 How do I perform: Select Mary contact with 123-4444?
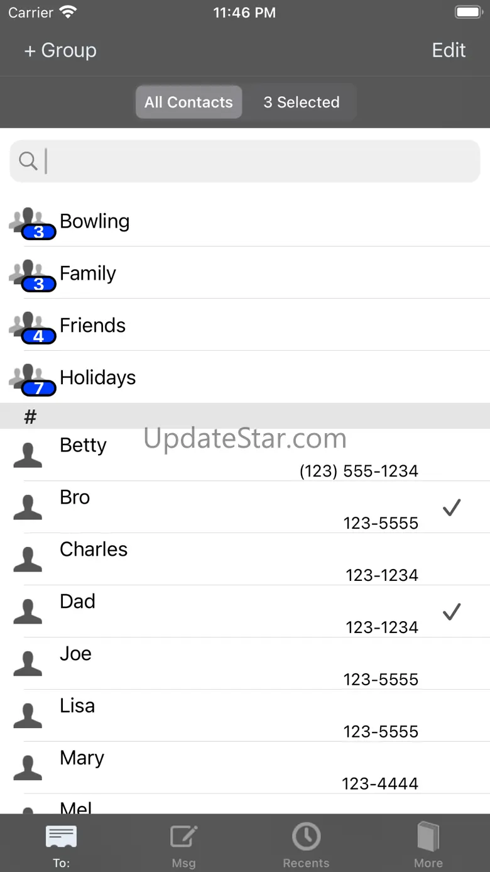(245, 768)
